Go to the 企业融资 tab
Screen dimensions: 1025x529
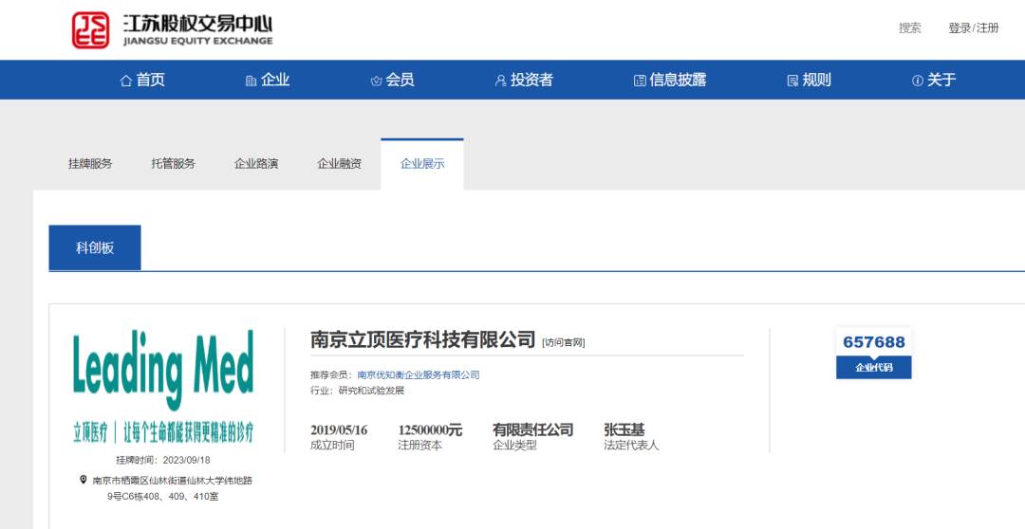(339, 163)
